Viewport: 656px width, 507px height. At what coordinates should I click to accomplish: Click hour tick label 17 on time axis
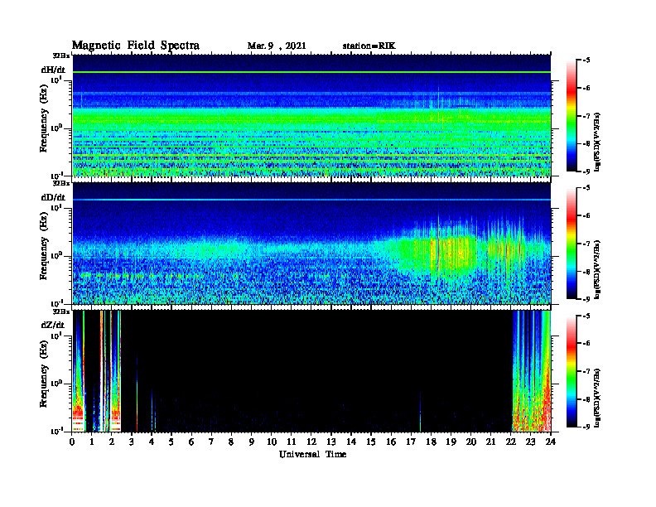[411, 442]
